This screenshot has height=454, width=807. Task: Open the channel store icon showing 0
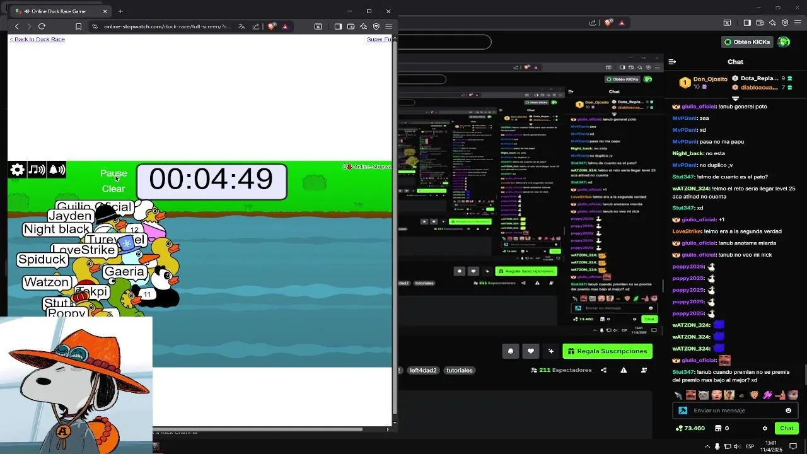coord(722,428)
